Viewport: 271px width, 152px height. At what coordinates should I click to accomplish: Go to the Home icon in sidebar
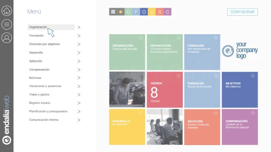[x=7, y=11]
